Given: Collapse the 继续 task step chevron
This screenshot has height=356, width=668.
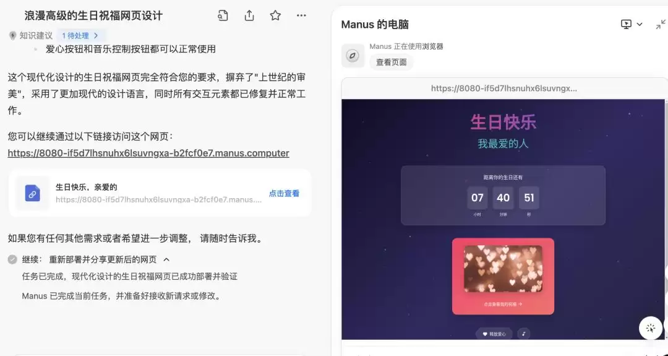Looking at the screenshot, I should click(166, 259).
